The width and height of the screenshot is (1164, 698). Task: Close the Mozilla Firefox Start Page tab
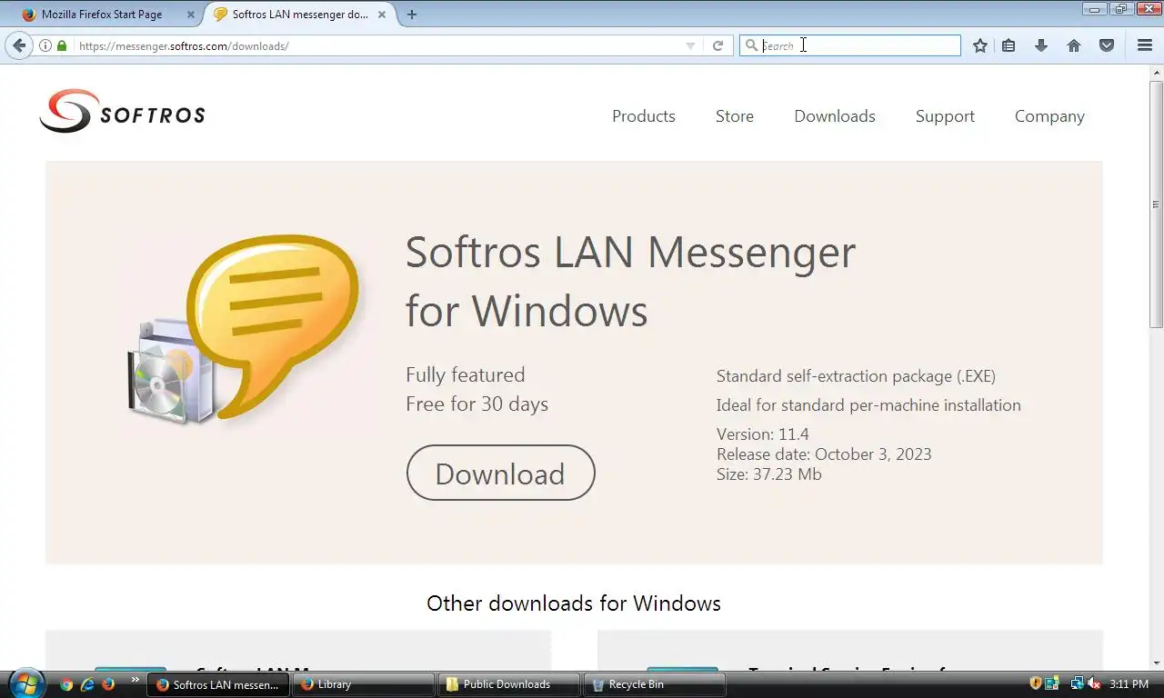[x=190, y=15]
